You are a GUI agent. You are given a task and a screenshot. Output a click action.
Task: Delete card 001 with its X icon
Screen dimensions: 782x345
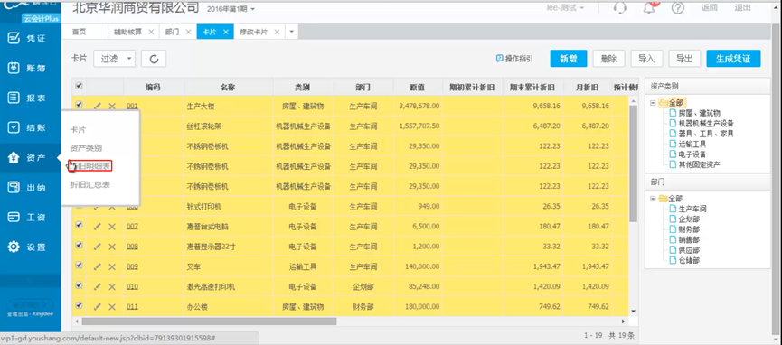pos(112,106)
